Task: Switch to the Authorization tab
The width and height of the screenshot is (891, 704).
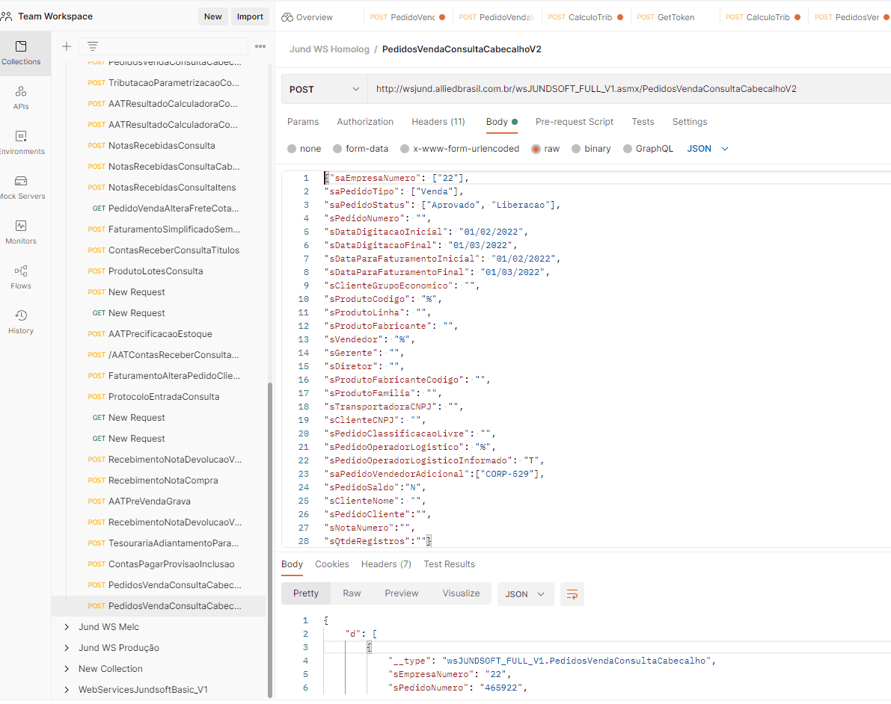Action: pyautogui.click(x=364, y=122)
